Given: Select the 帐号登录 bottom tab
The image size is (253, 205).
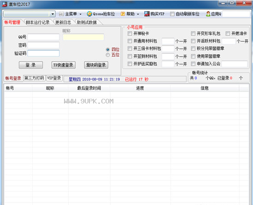Looking at the screenshot, I should pyautogui.click(x=13, y=78).
